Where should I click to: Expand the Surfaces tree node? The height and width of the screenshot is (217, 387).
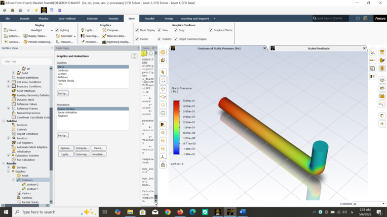9,167
